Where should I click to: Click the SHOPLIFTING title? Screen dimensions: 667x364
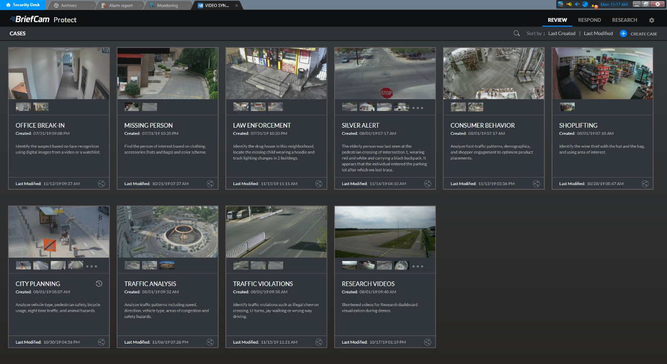pos(578,125)
